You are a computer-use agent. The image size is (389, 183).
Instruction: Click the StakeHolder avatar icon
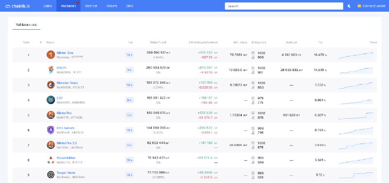[51, 160]
